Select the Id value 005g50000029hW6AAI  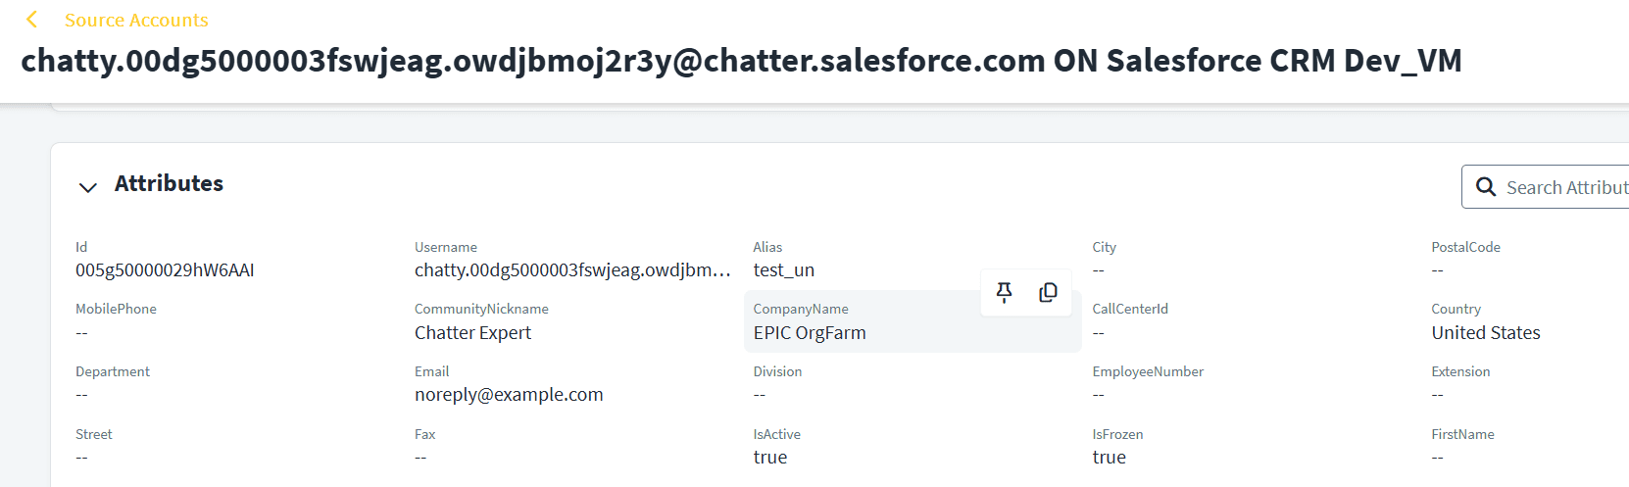click(x=165, y=270)
